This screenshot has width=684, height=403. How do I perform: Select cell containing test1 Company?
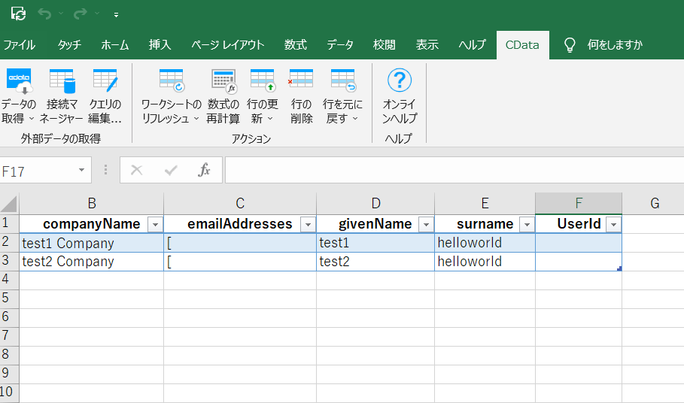pyautogui.click(x=91, y=243)
